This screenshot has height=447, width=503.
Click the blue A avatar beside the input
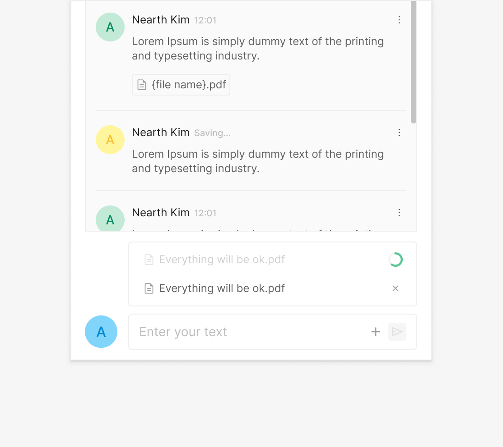point(101,332)
